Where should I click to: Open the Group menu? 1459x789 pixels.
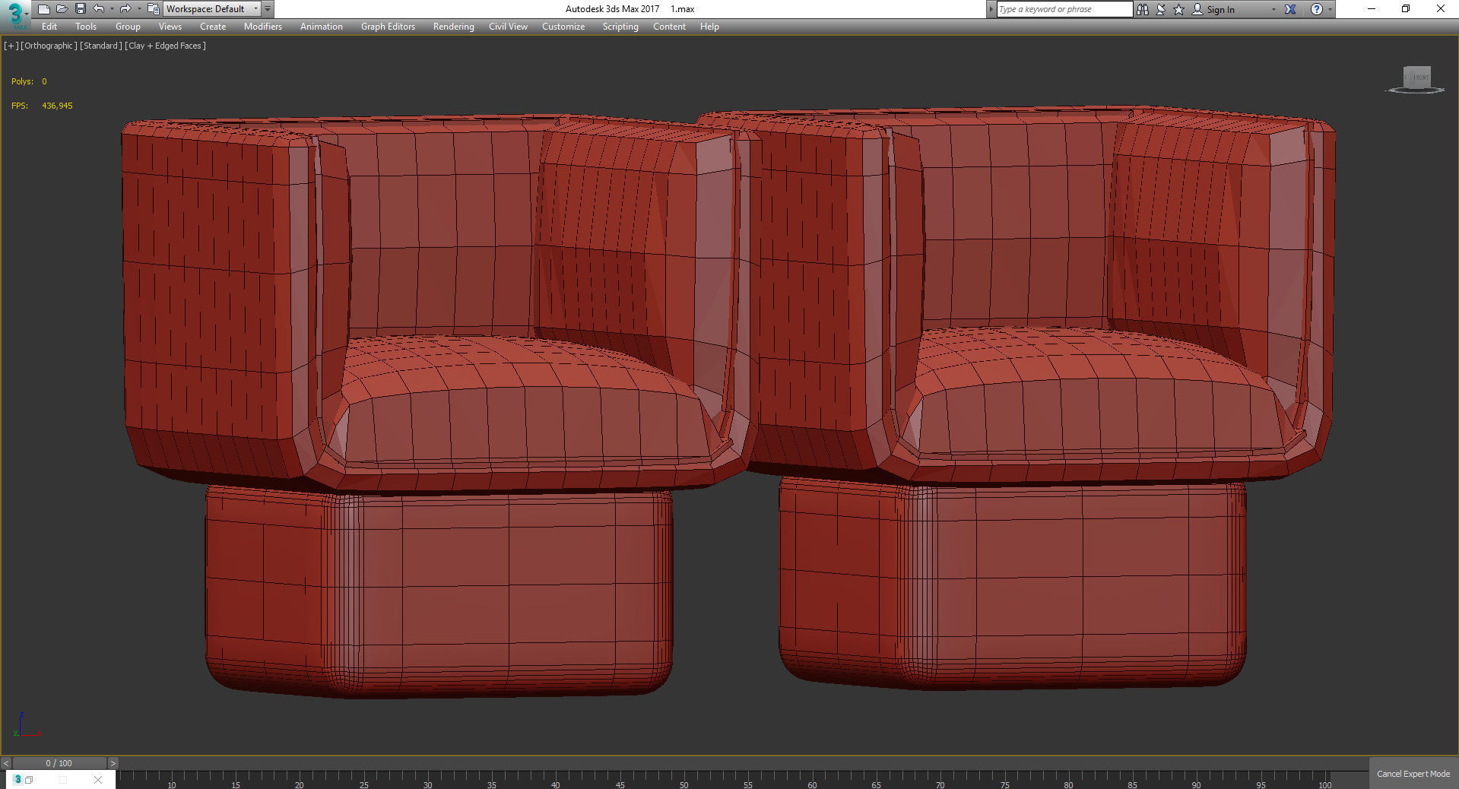pyautogui.click(x=128, y=27)
